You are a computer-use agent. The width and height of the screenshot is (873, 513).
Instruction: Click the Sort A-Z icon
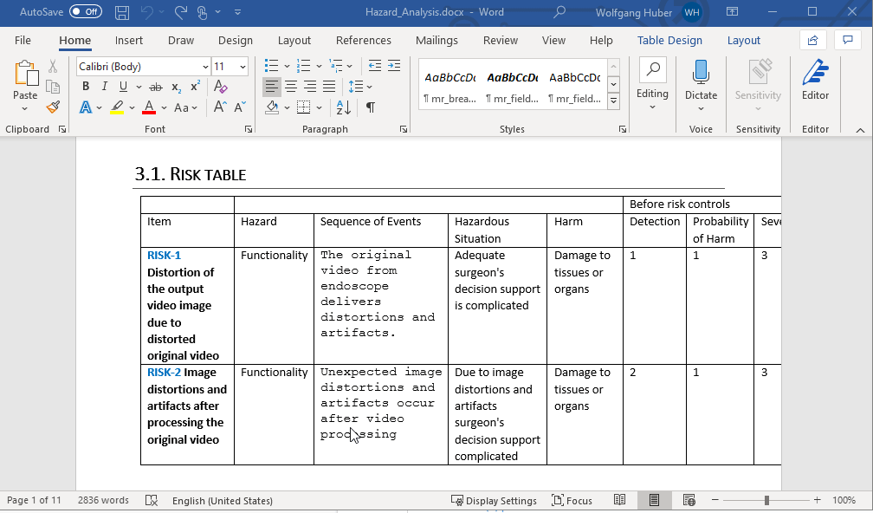[x=344, y=107]
